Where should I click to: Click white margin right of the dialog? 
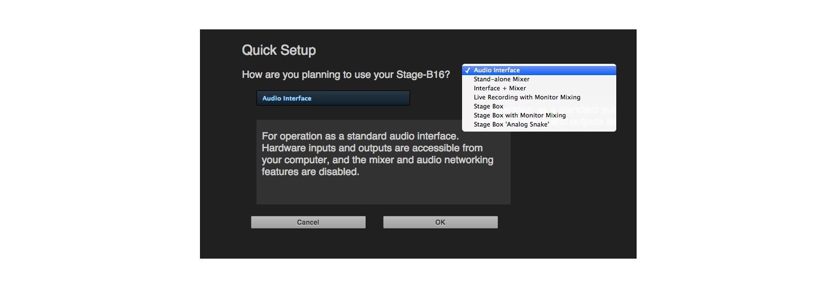point(734,144)
